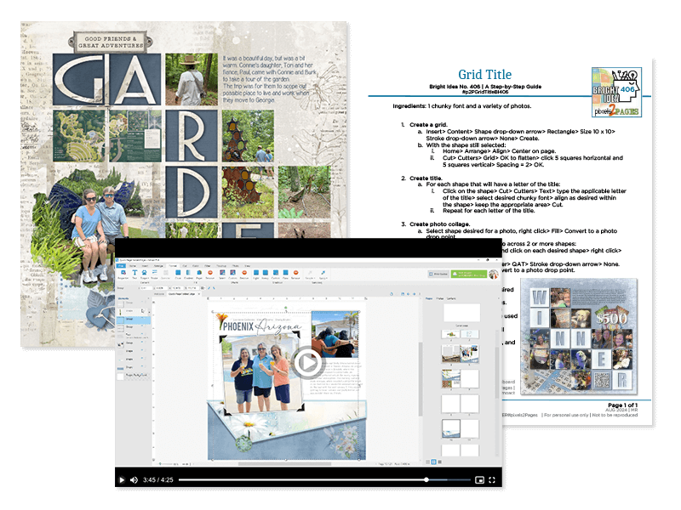Switch to the Arrange ribbon tab
Viewport: 681px width, 510px height.
(158, 265)
